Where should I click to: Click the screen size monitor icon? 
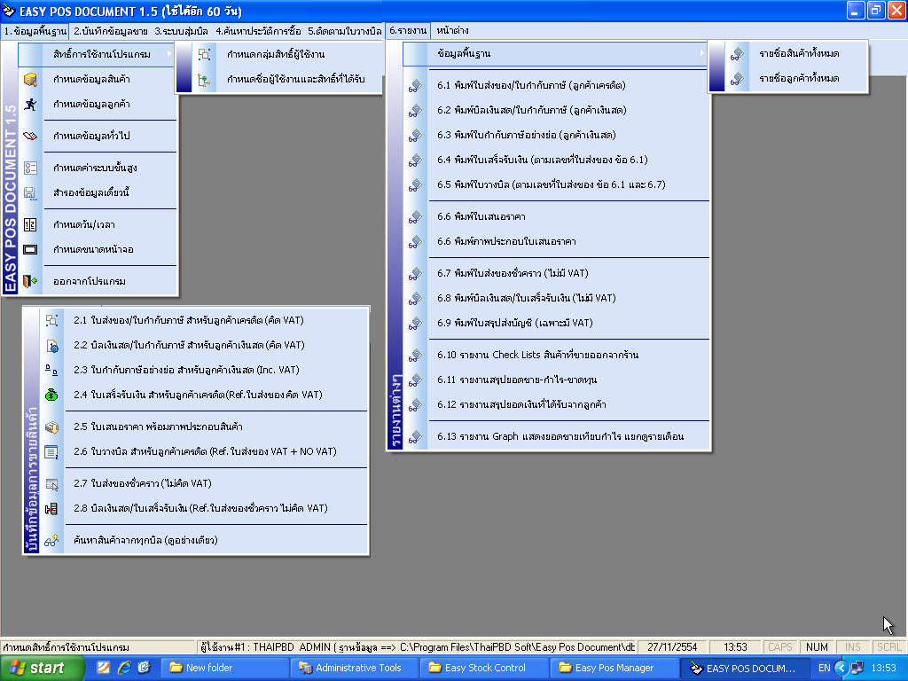30,249
